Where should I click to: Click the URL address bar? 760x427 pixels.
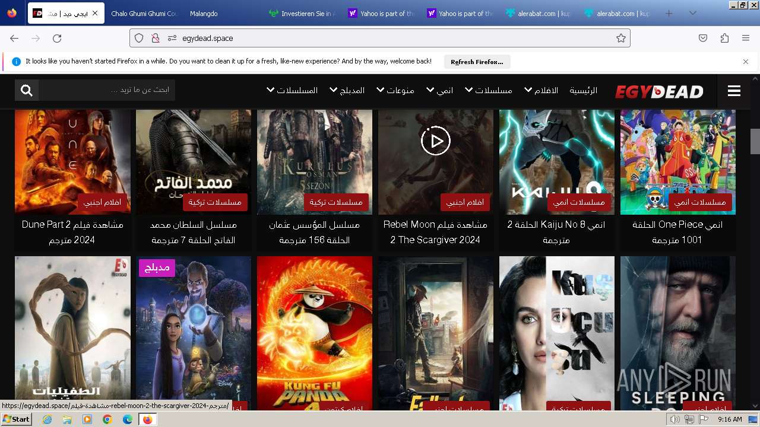380,38
